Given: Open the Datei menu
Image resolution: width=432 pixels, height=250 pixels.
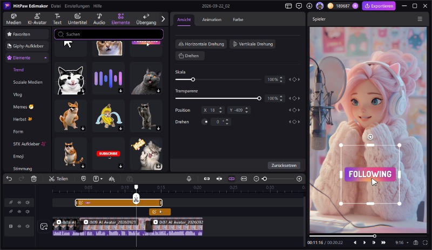Looking at the screenshot, I should tap(56, 6).
